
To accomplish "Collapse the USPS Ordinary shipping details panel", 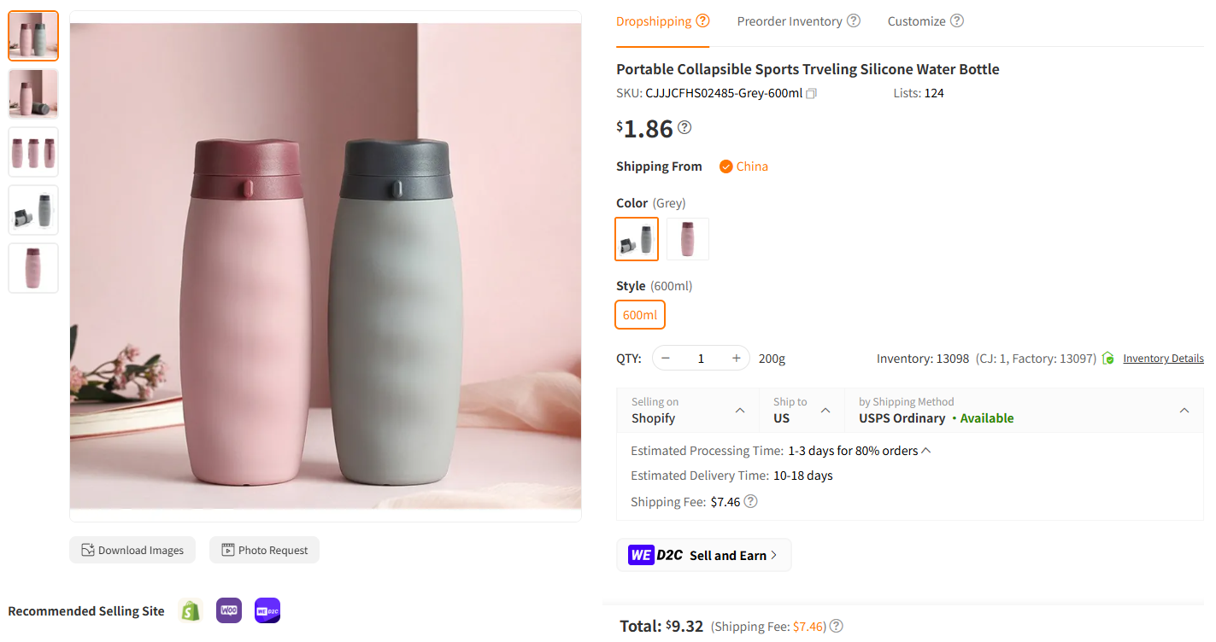I will (1184, 410).
